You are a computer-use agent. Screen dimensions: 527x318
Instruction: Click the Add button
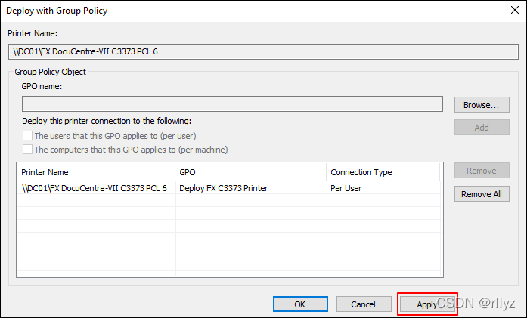coord(482,128)
